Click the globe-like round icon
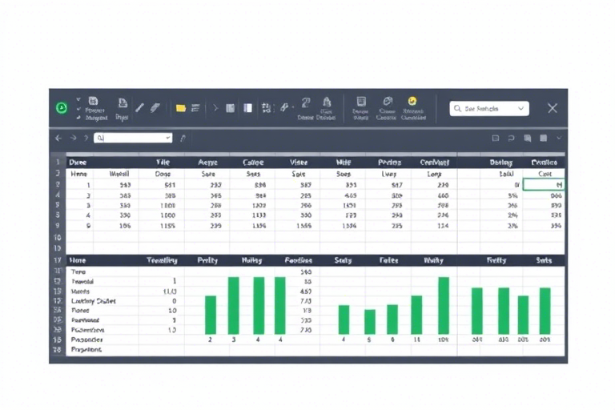The image size is (615, 410). (388, 102)
